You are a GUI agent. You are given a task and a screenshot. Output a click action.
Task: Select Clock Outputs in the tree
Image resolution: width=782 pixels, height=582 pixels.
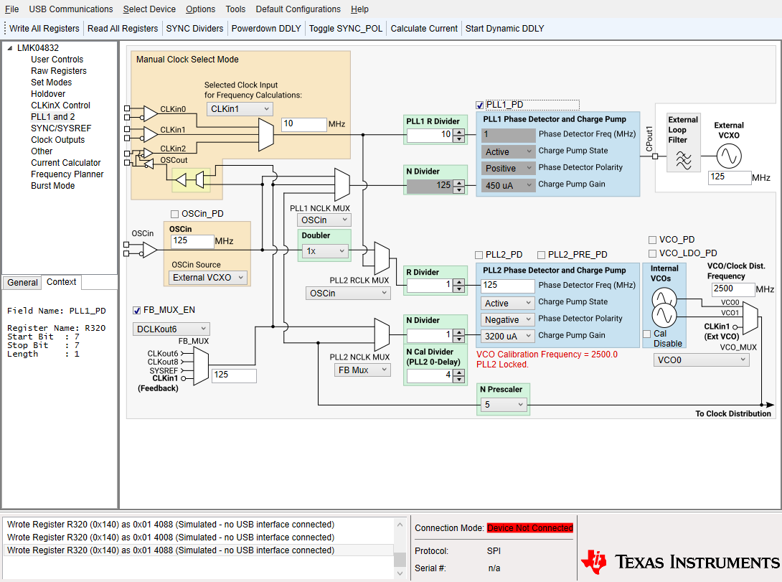point(58,140)
